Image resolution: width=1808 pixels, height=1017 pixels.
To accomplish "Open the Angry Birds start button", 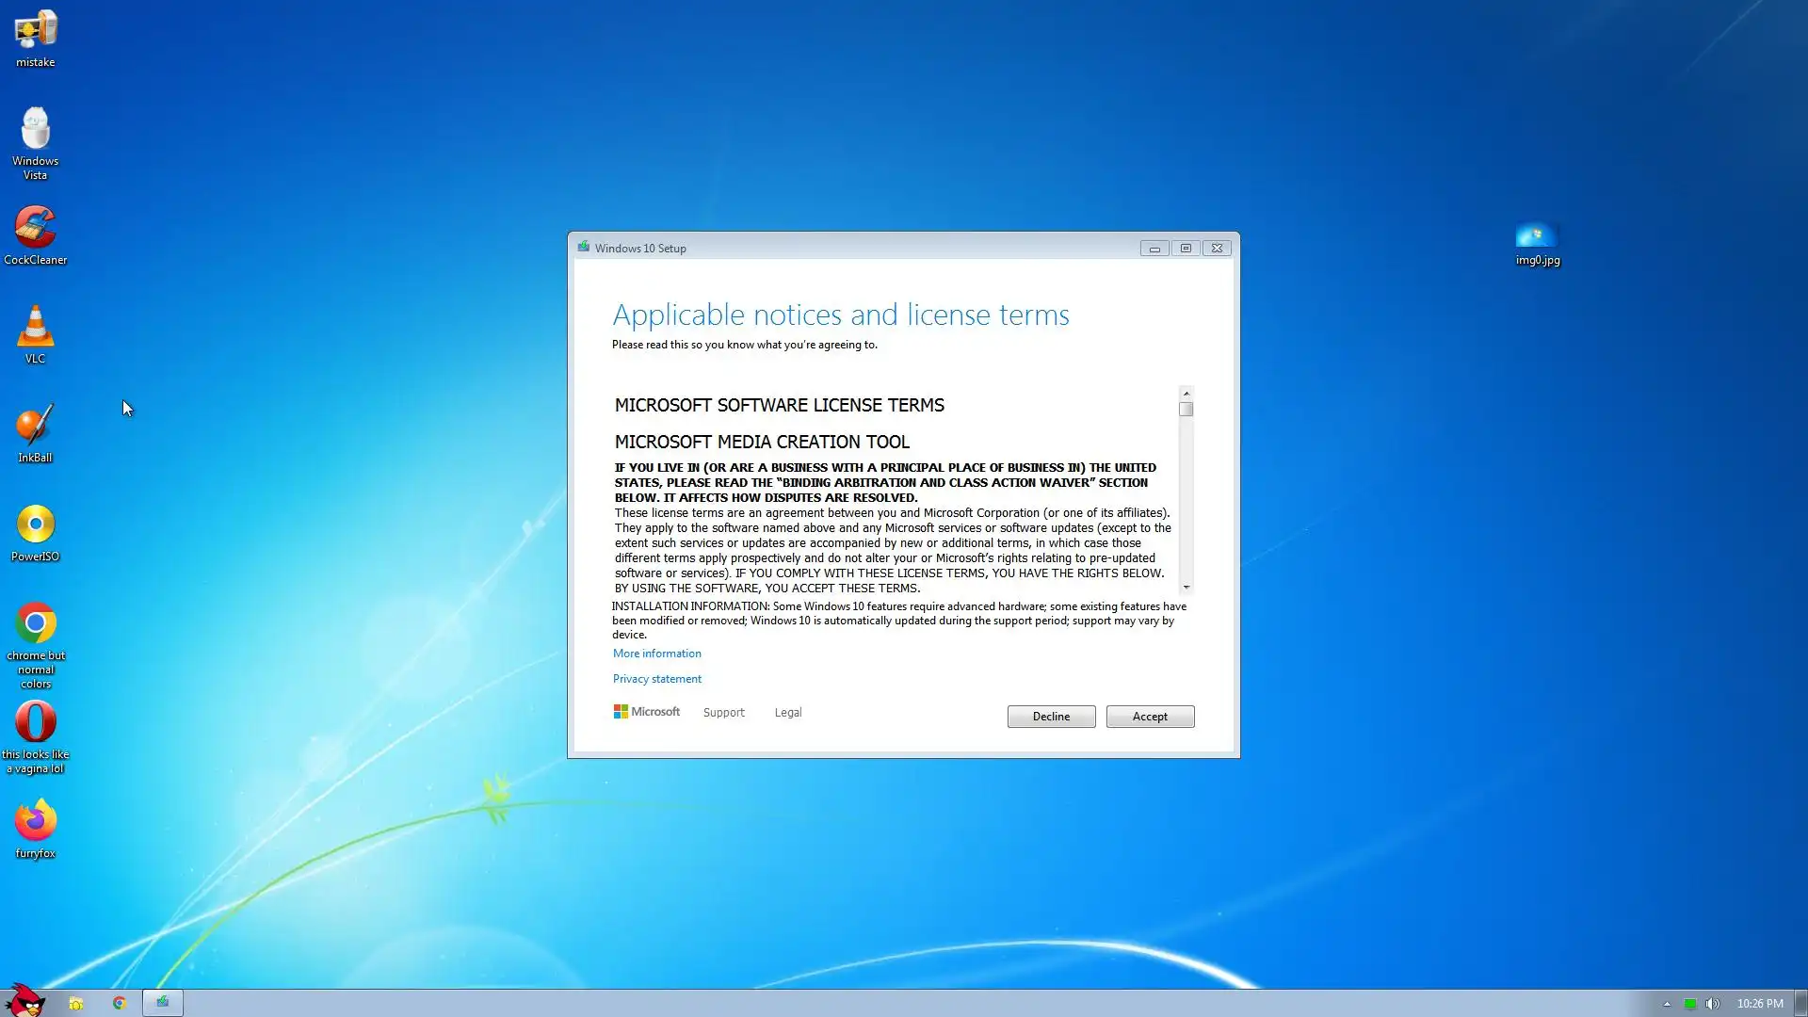I will (25, 1002).
